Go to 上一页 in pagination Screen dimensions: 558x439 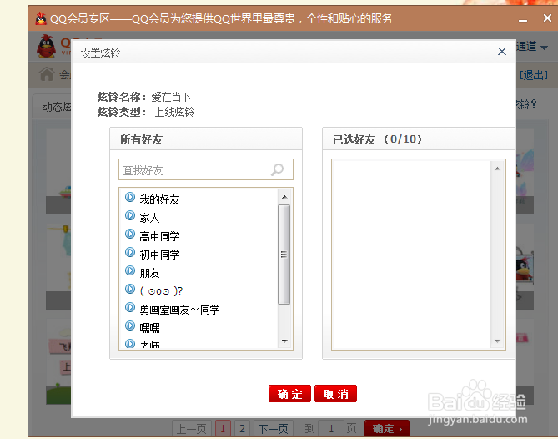192,429
